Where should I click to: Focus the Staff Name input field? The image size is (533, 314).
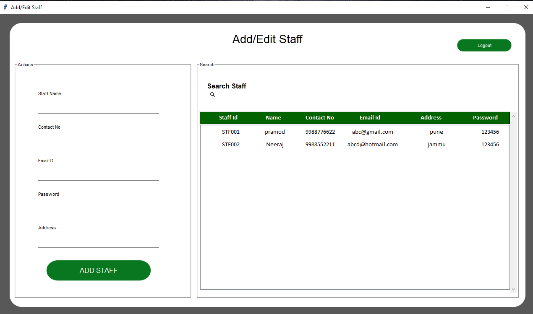[98, 108]
